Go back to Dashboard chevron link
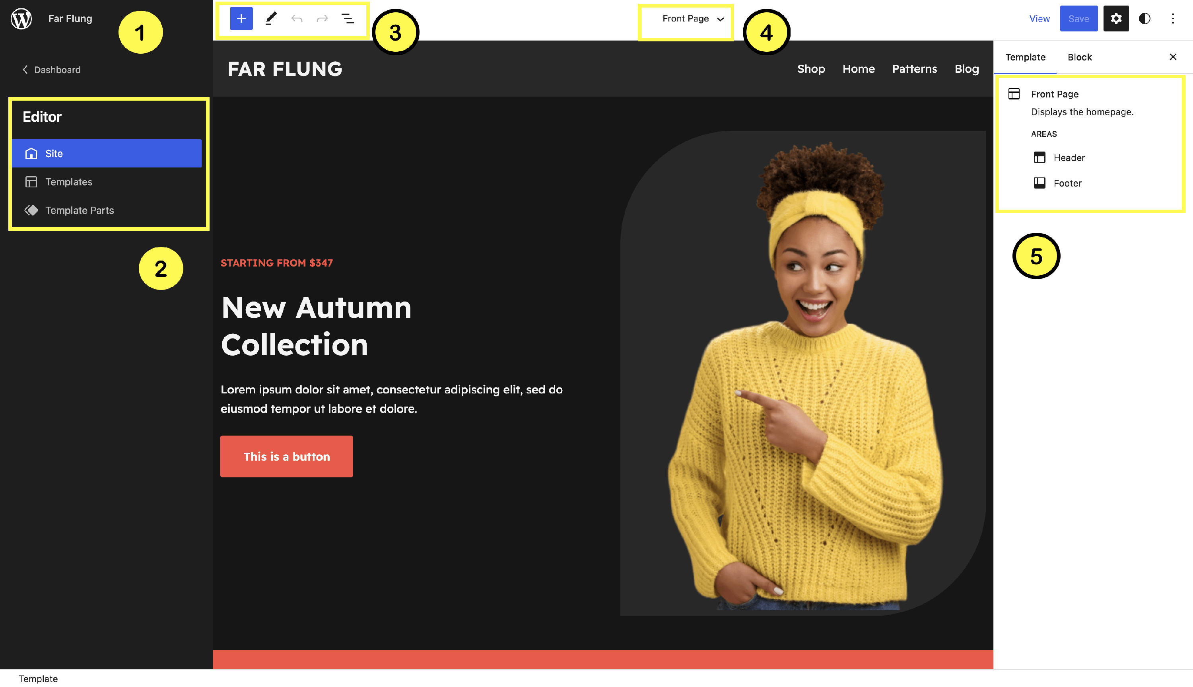1193x687 pixels. (51, 70)
